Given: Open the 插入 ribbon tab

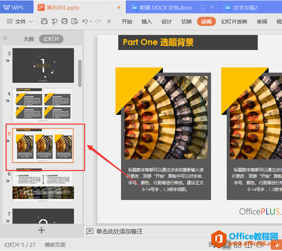Looking at the screenshot, I should point(147,22).
